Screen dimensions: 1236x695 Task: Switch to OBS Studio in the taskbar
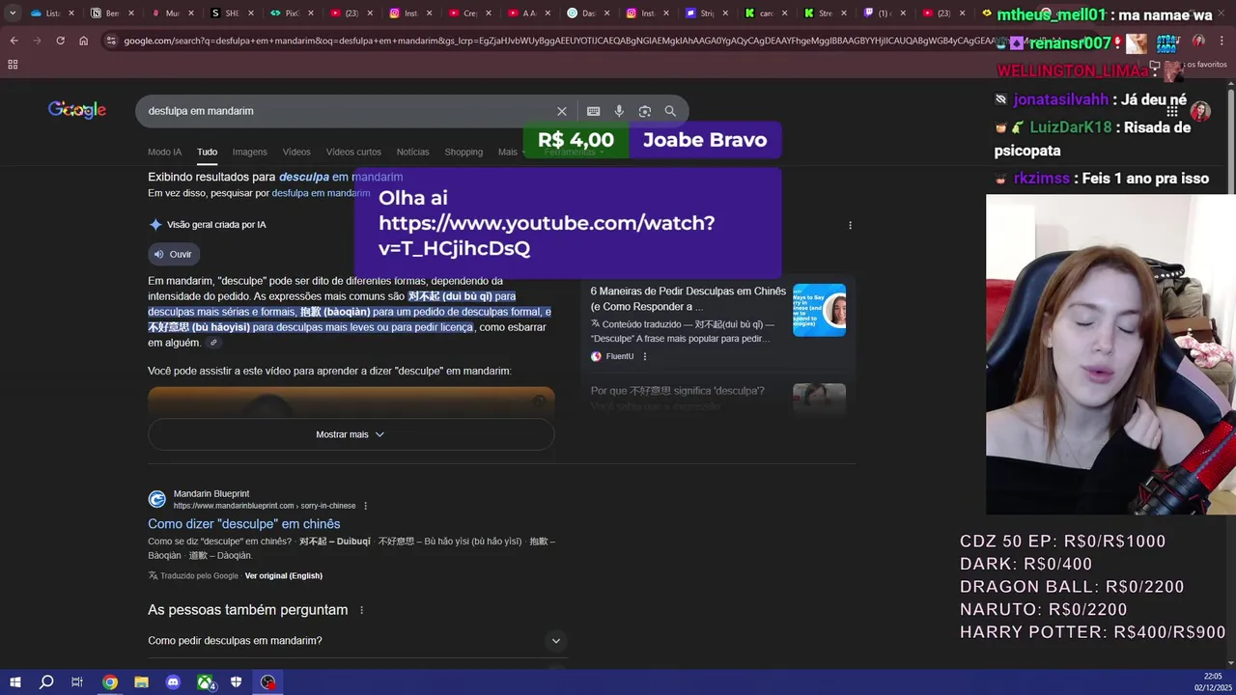tap(268, 682)
